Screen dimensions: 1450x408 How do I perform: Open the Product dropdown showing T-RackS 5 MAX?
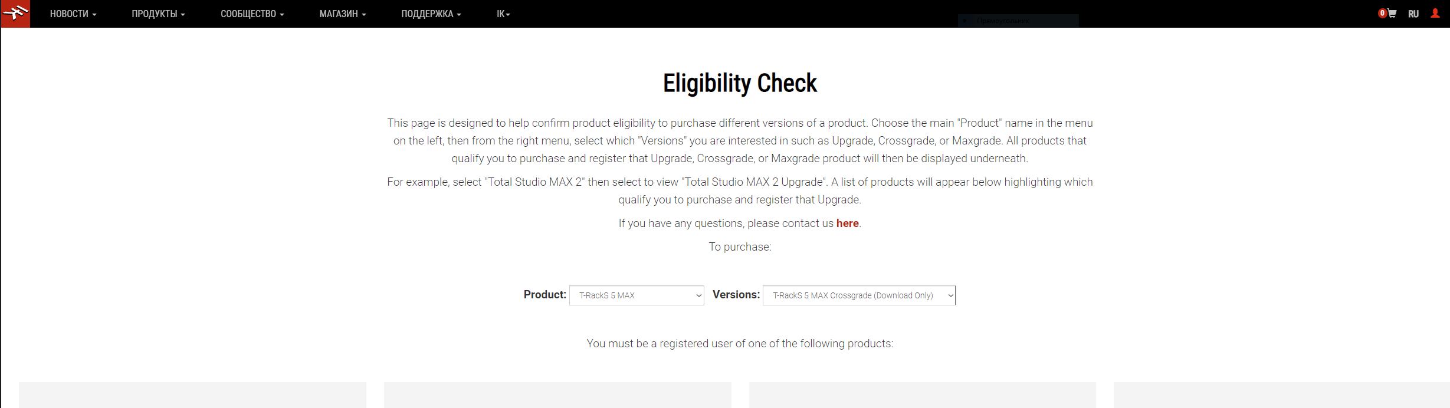click(x=637, y=295)
